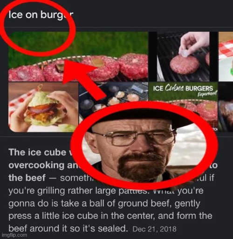Open the large raw patties on grill thumbnail
The height and width of the screenshot is (239, 233).
(x=78, y=56)
